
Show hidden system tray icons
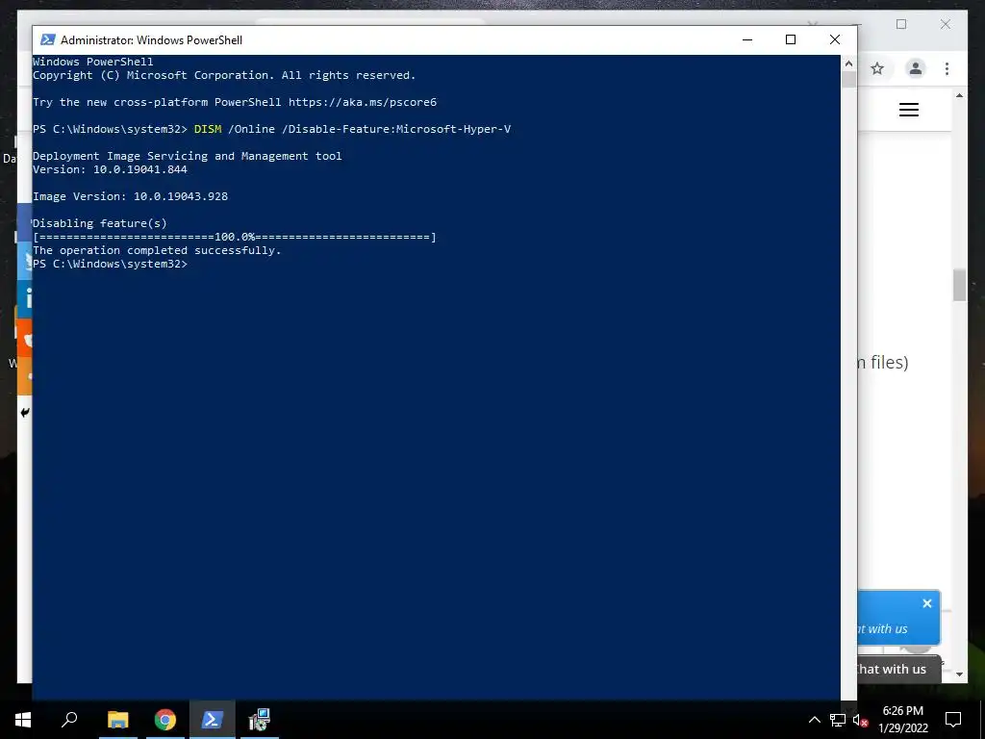(x=814, y=720)
